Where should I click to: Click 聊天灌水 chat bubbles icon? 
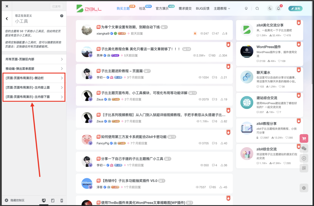click(x=247, y=77)
